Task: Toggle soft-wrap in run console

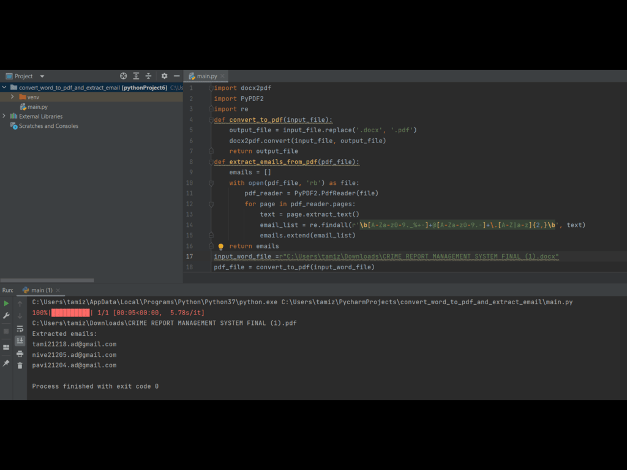Action: (20, 329)
